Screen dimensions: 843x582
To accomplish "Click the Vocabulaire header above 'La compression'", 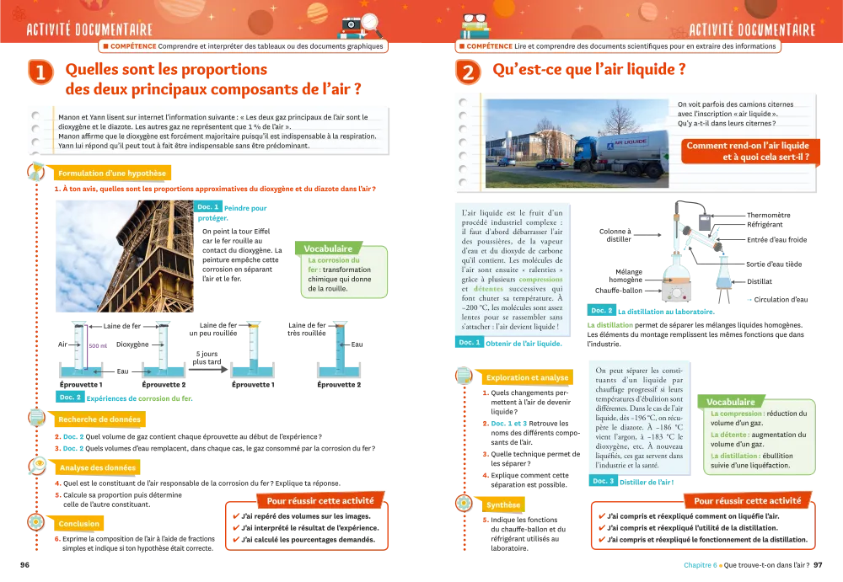I will (730, 402).
